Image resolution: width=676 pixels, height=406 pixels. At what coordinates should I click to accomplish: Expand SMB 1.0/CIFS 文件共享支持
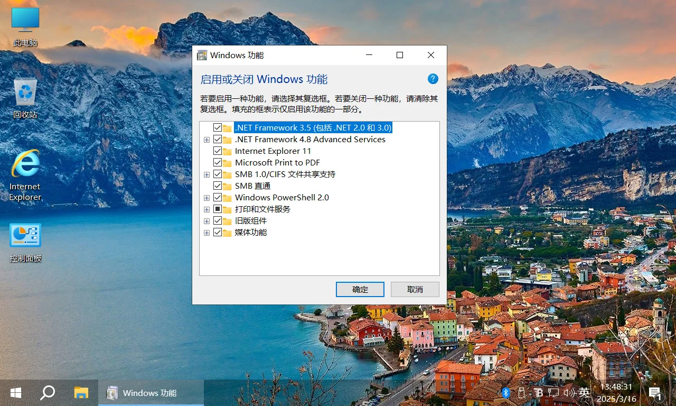tap(206, 174)
